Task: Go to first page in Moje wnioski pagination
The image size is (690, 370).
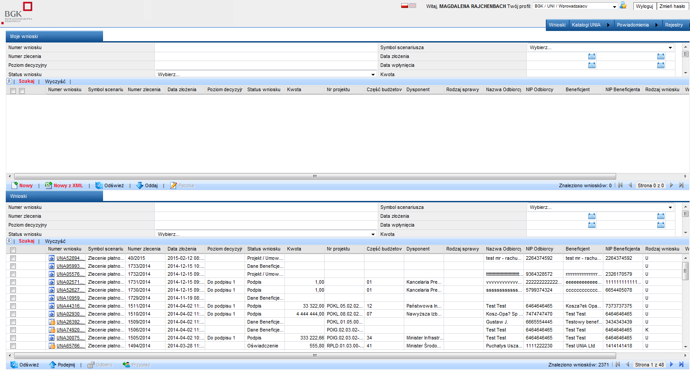Action: click(x=620, y=185)
